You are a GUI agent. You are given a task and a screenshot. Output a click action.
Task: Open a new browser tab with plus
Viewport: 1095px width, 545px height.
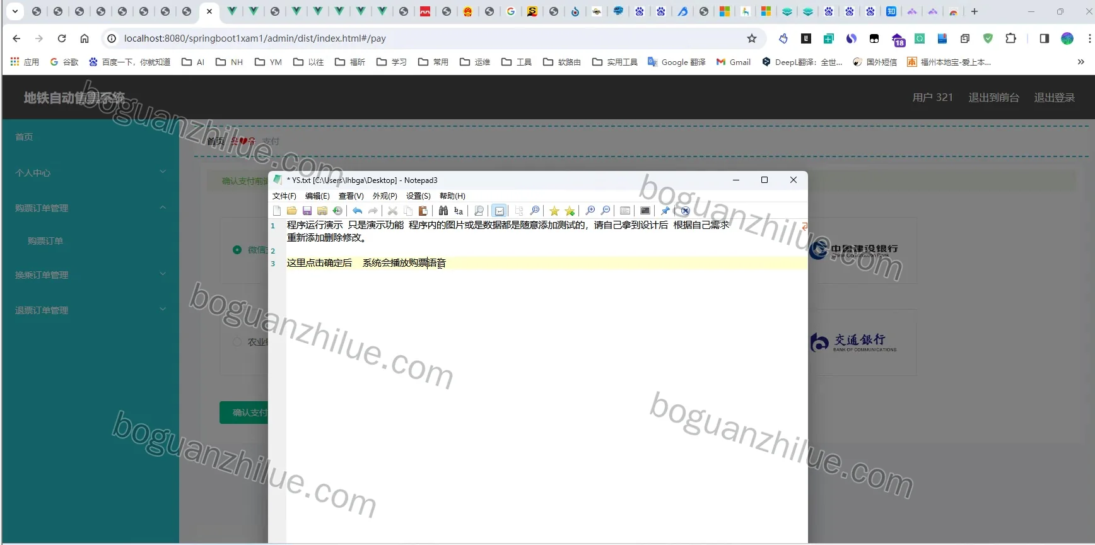(x=975, y=11)
